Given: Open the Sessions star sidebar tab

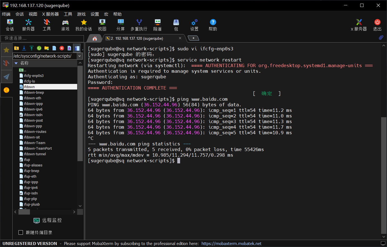Looking at the screenshot, I should point(6,50).
